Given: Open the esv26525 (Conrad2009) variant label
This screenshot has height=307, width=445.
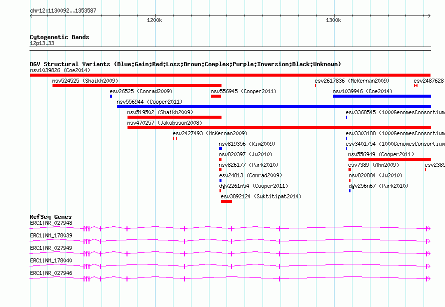Looking at the screenshot, I should pyautogui.click(x=141, y=91).
